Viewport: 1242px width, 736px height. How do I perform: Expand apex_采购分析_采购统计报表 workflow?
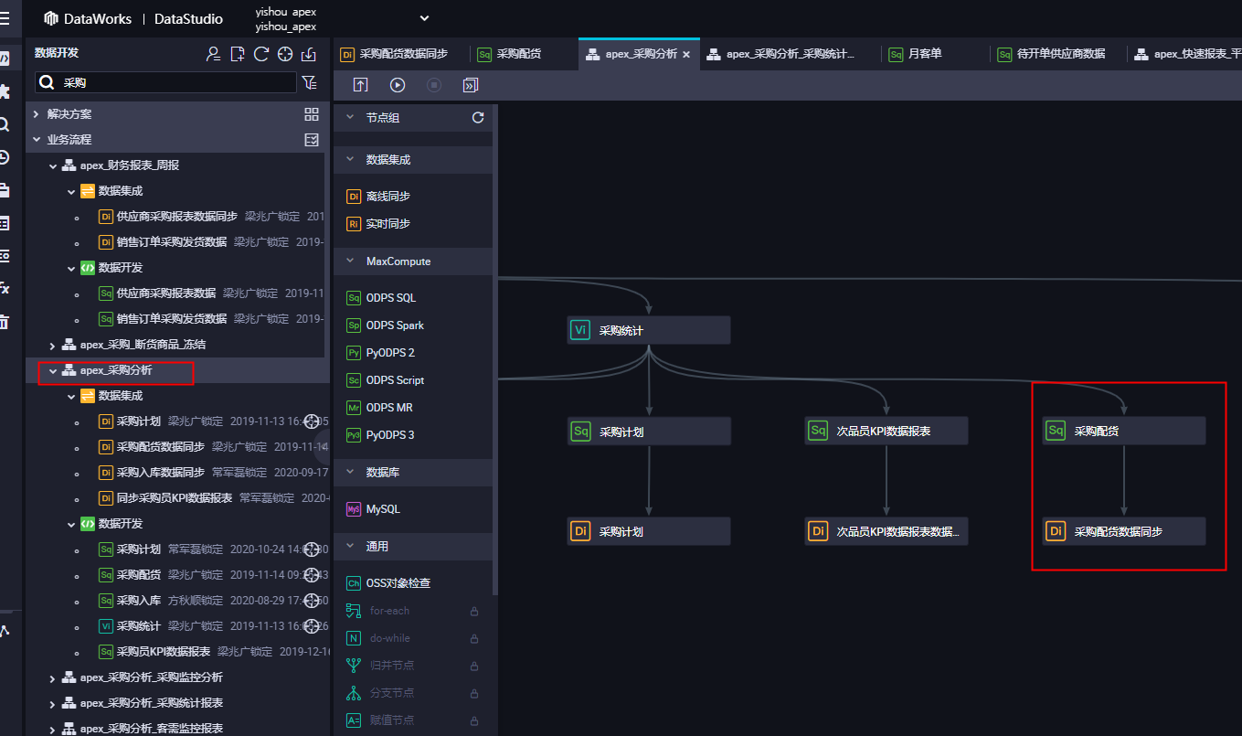[x=53, y=703]
